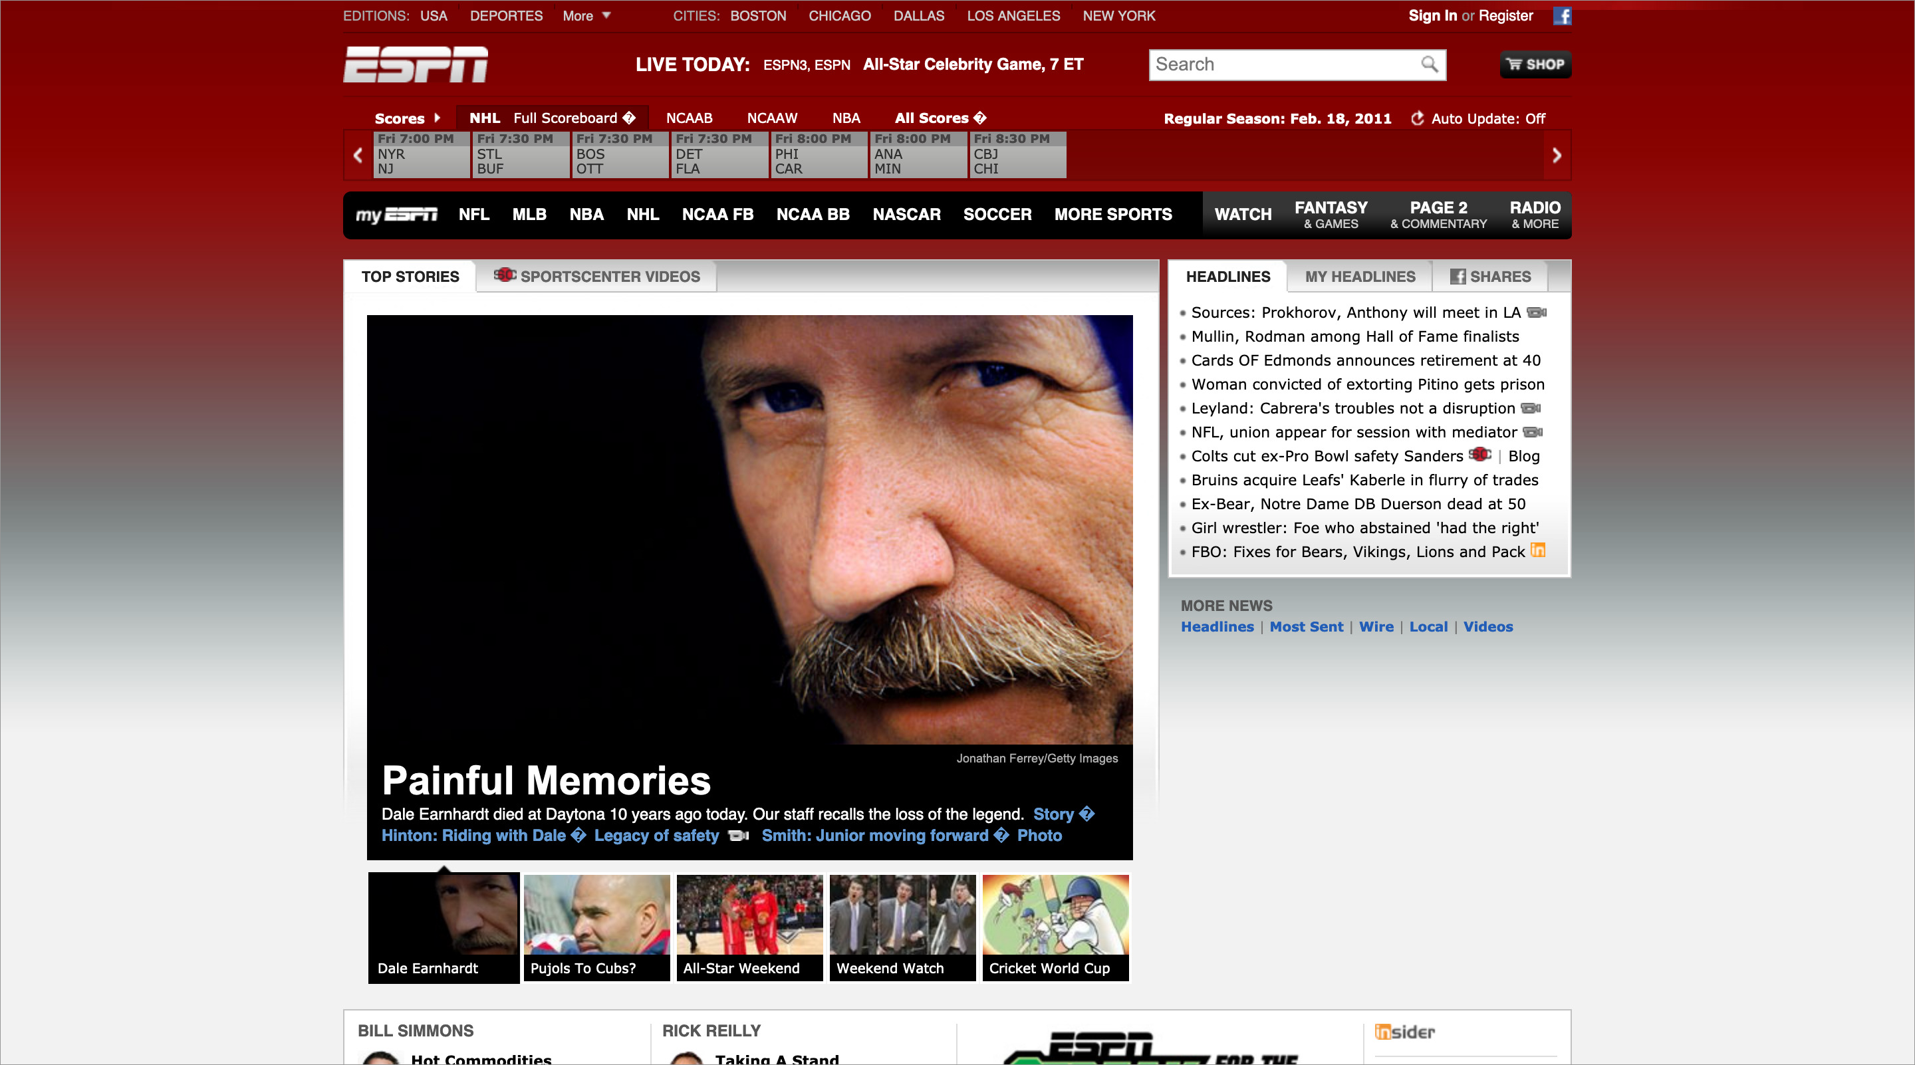Select NCAAB scores tab
The width and height of the screenshot is (1915, 1065).
point(689,118)
